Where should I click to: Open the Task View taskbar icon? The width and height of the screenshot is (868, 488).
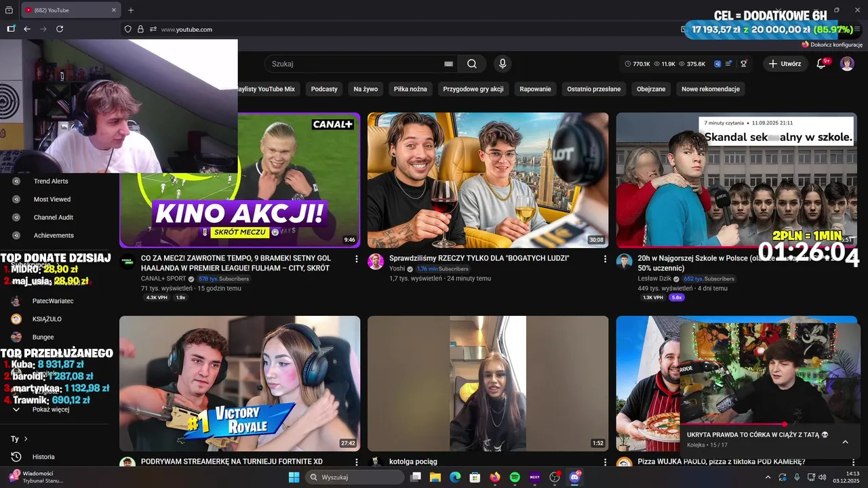(x=416, y=477)
